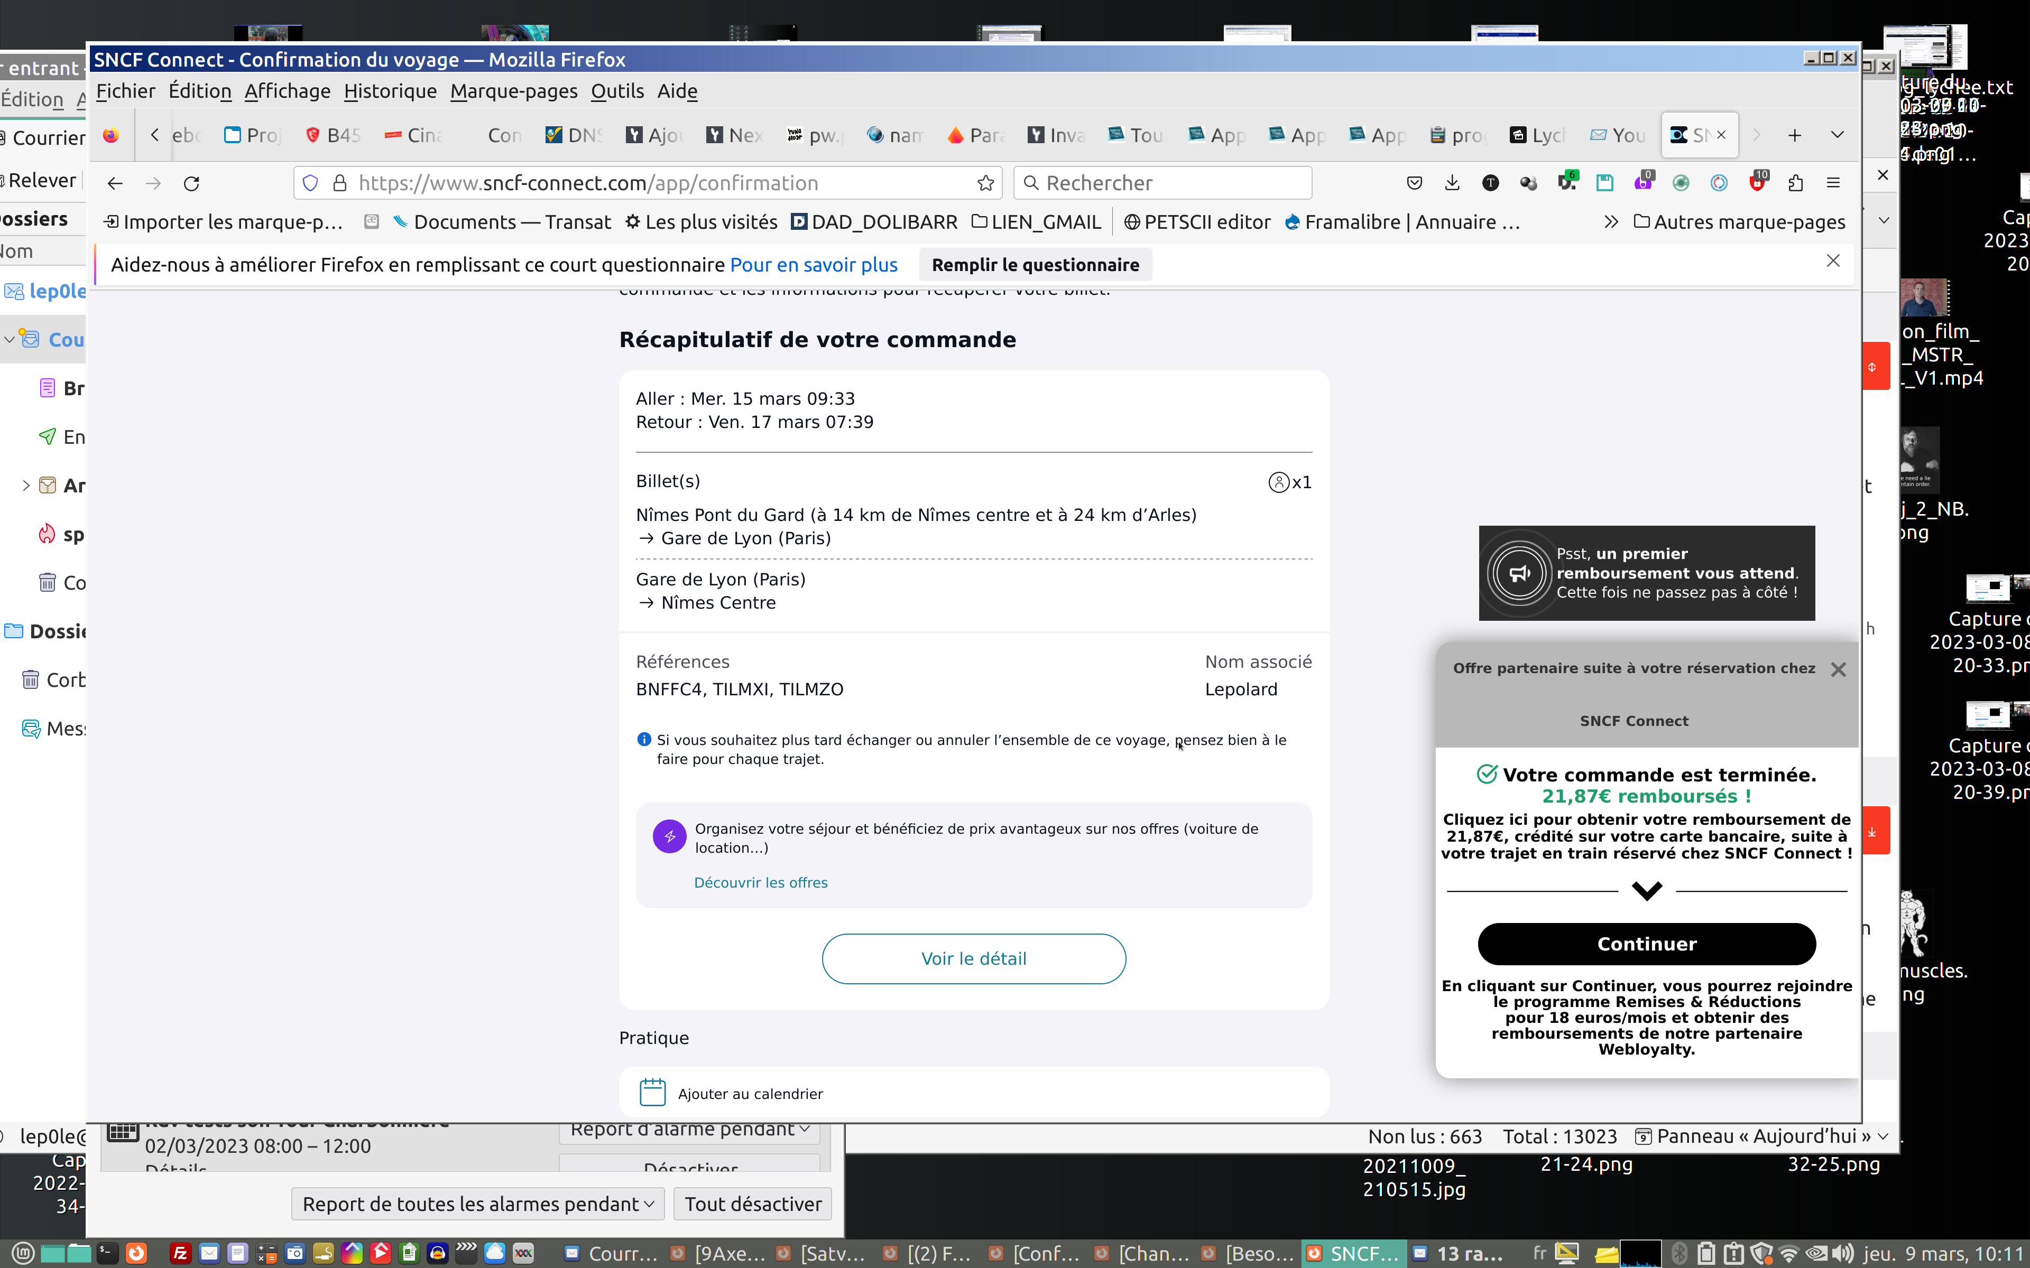Click the tracking protection shield icon
The height and width of the screenshot is (1268, 2030).
(310, 183)
